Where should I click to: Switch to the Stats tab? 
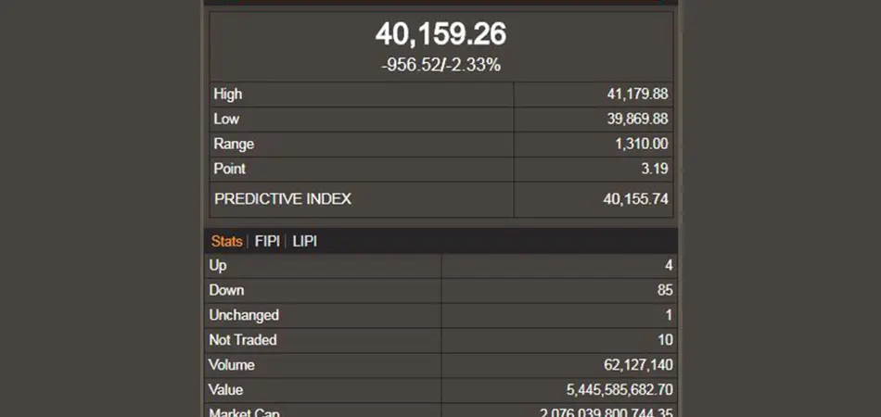[226, 241]
